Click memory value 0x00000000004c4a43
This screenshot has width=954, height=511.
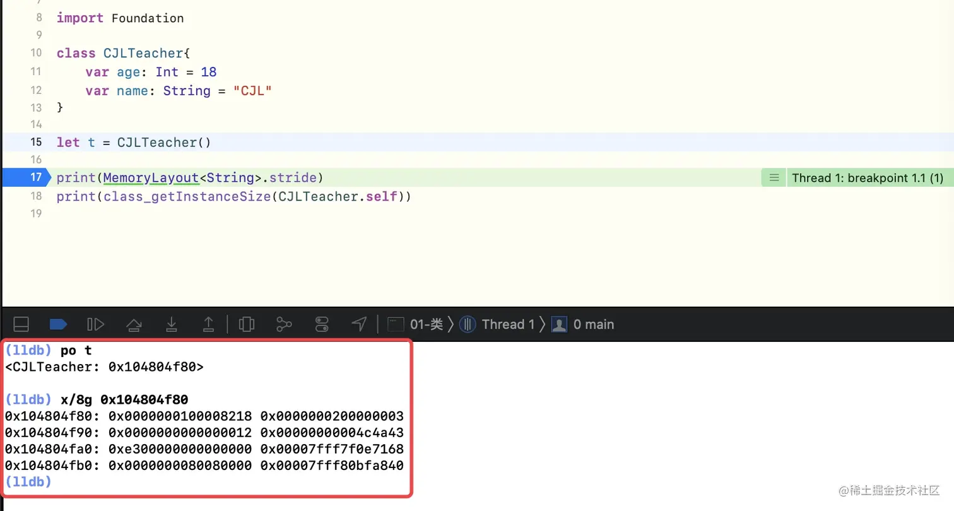click(332, 433)
